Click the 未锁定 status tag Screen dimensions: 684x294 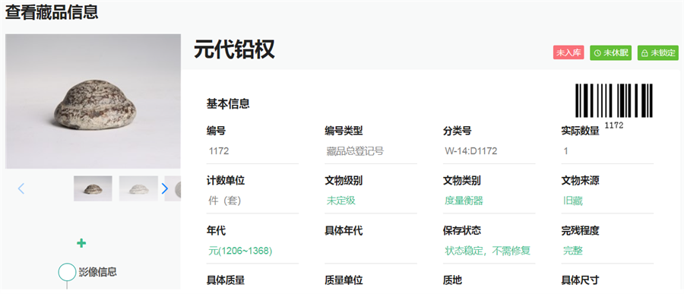tap(658, 52)
